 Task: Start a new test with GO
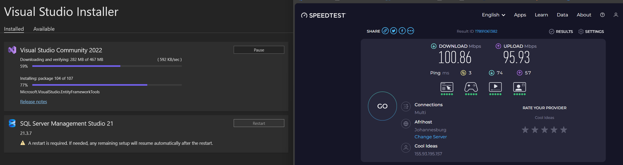(382, 106)
